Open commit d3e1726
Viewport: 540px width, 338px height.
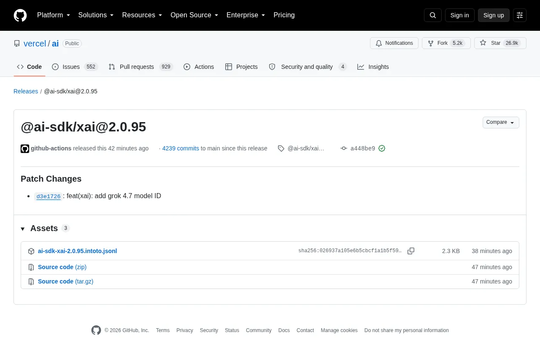point(49,196)
